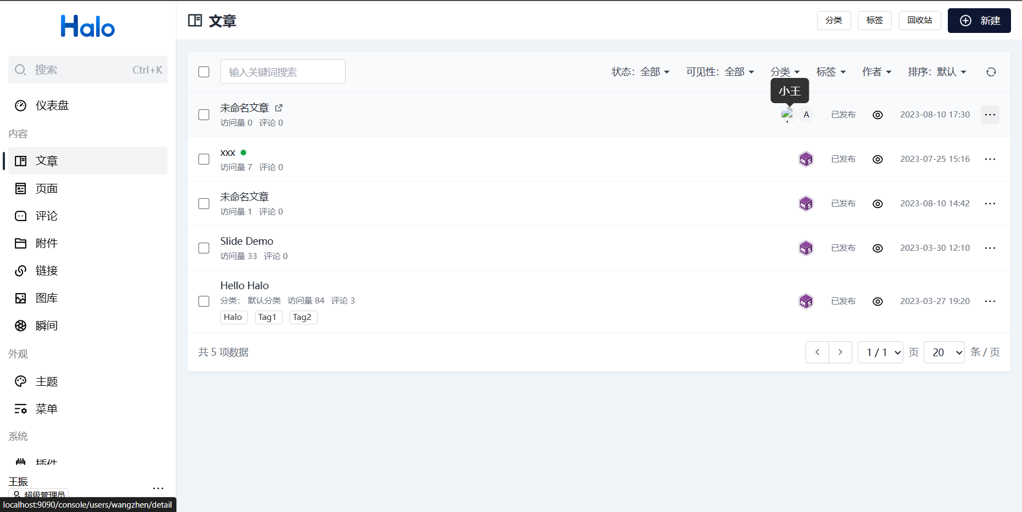Switch to the 页面 pages section

pos(47,188)
